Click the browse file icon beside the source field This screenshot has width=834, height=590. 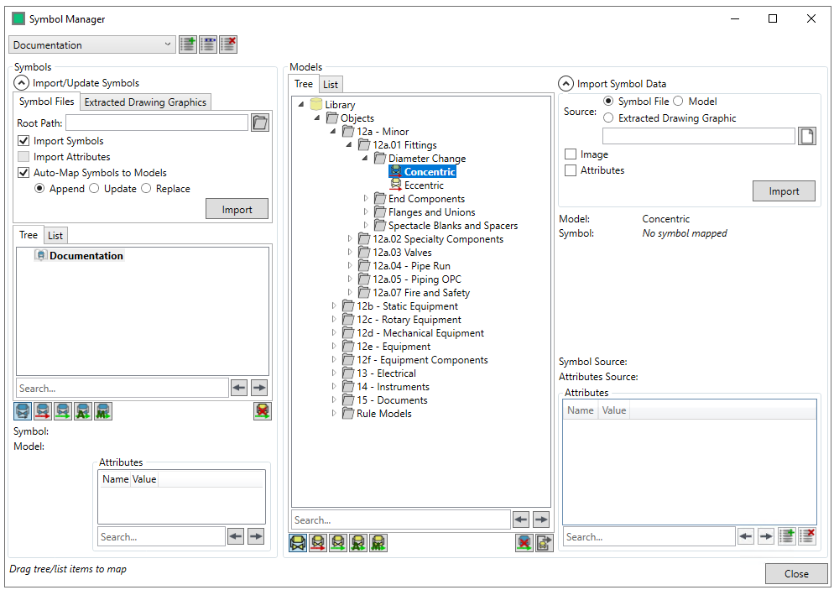click(x=806, y=136)
